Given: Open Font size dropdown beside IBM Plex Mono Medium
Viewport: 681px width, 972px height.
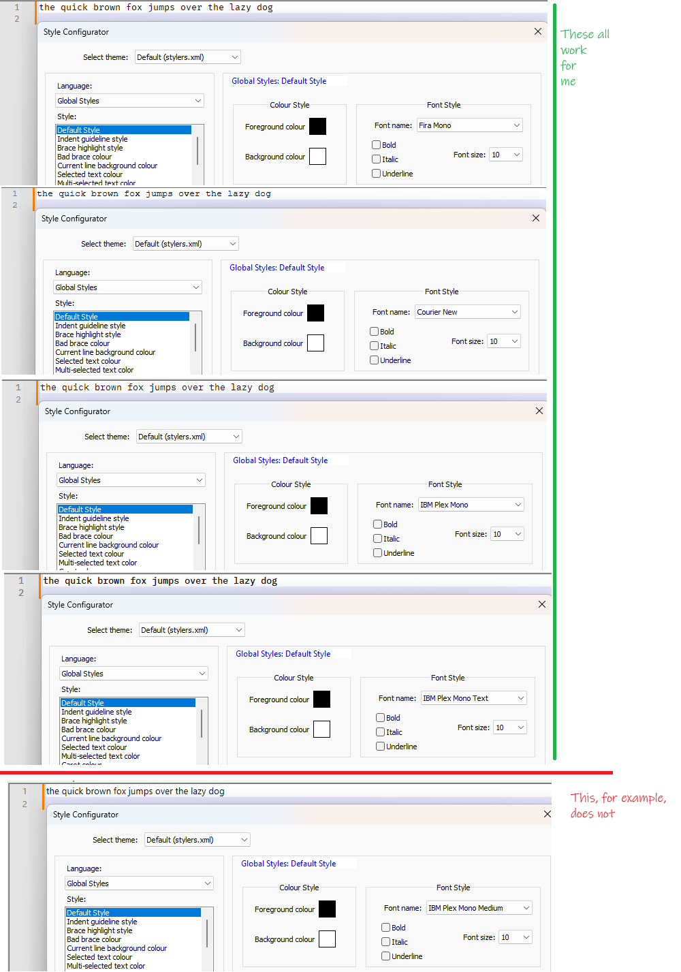Looking at the screenshot, I should [515, 937].
